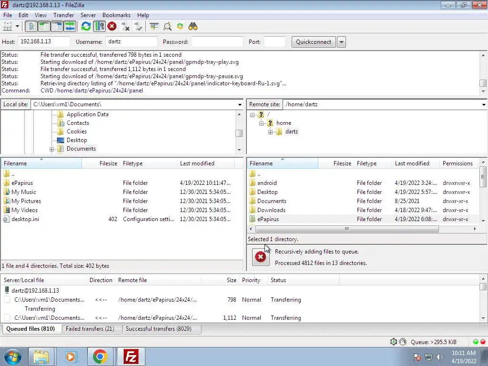488x366 pixels.
Task: Sort local list by Last modified
Action: pos(206,163)
